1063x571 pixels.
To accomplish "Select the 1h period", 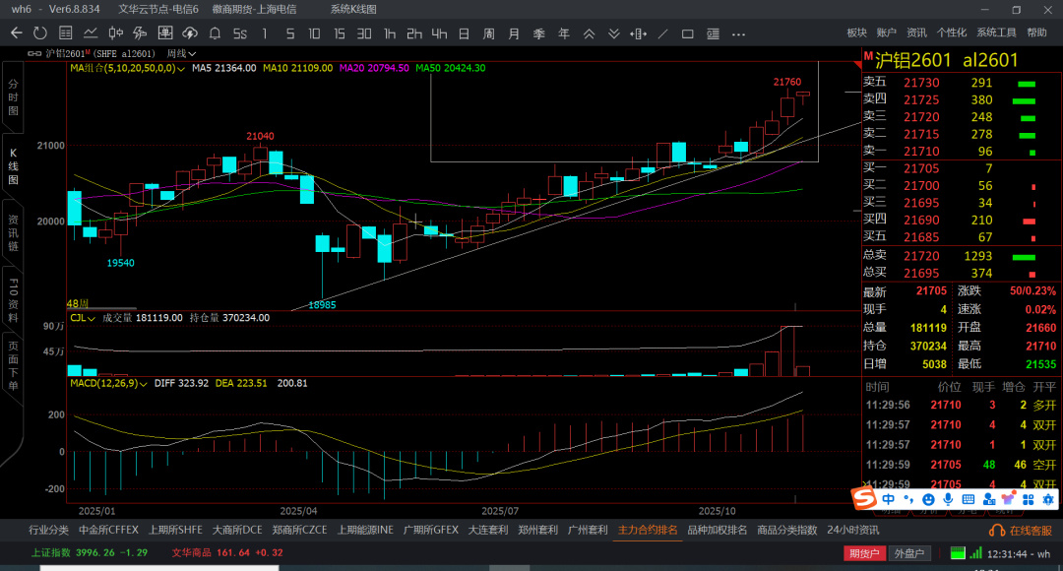I will [x=390, y=33].
